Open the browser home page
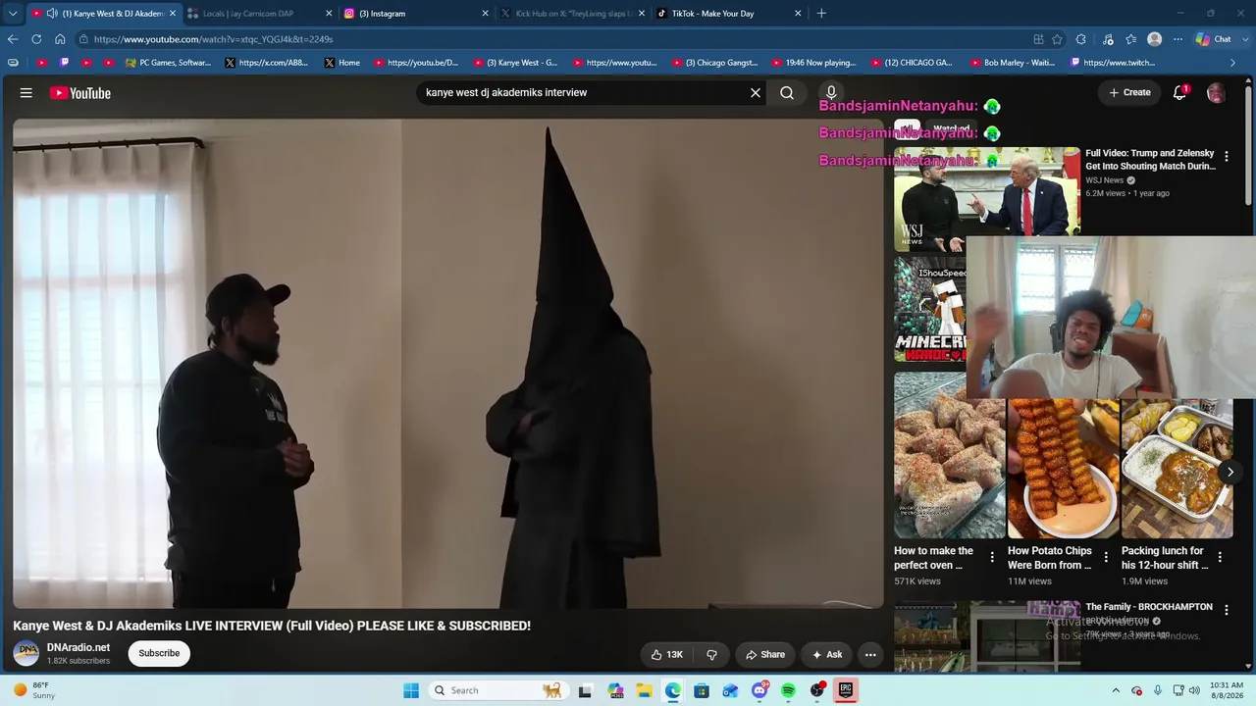This screenshot has width=1256, height=706. (60, 39)
